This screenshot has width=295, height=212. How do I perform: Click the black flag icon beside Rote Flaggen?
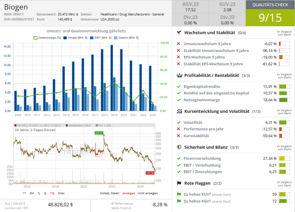click(179, 183)
